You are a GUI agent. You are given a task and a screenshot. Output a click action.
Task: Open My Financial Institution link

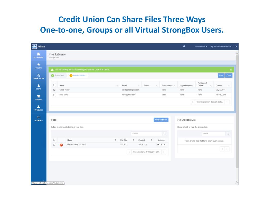coord(221,46)
